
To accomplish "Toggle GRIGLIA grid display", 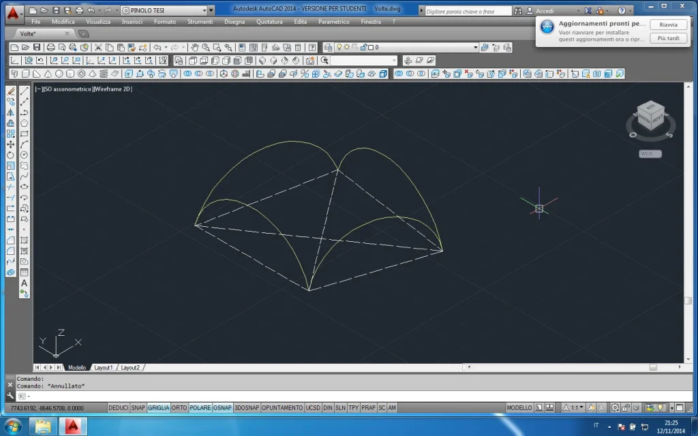I will [x=158, y=407].
